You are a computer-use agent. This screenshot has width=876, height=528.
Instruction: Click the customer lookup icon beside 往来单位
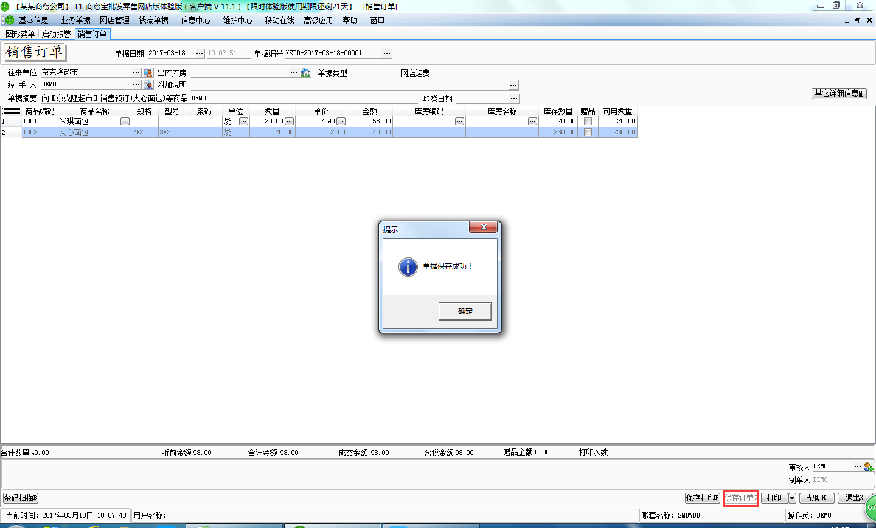coord(148,73)
